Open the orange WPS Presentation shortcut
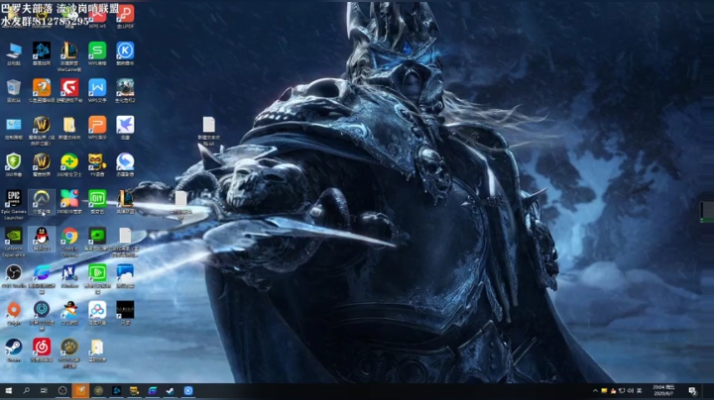 click(x=97, y=128)
